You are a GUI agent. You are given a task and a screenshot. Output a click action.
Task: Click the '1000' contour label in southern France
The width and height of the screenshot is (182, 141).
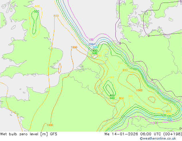[x=50, y=125]
